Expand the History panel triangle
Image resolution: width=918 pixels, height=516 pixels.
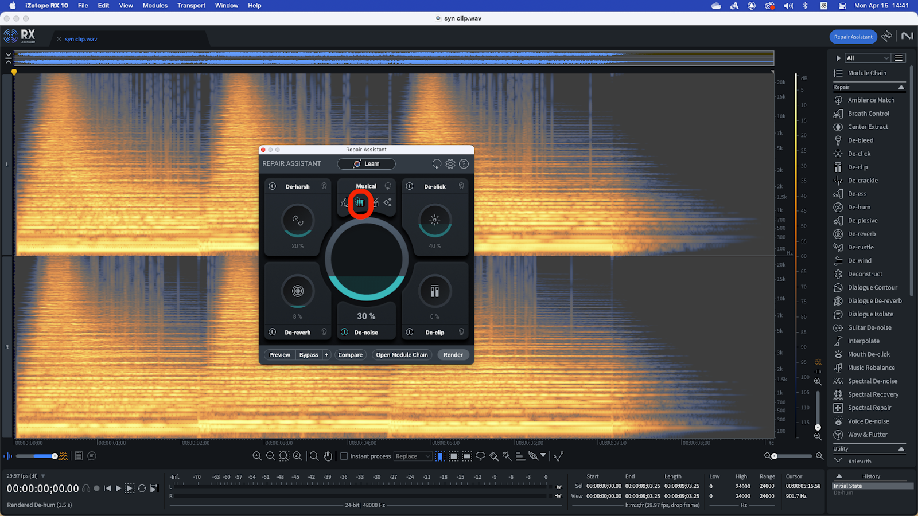[839, 476]
